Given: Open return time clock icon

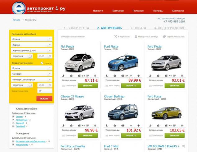Looking at the screenshot, I should (x=50, y=85).
